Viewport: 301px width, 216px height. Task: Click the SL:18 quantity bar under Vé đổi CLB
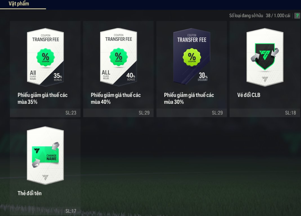265,113
